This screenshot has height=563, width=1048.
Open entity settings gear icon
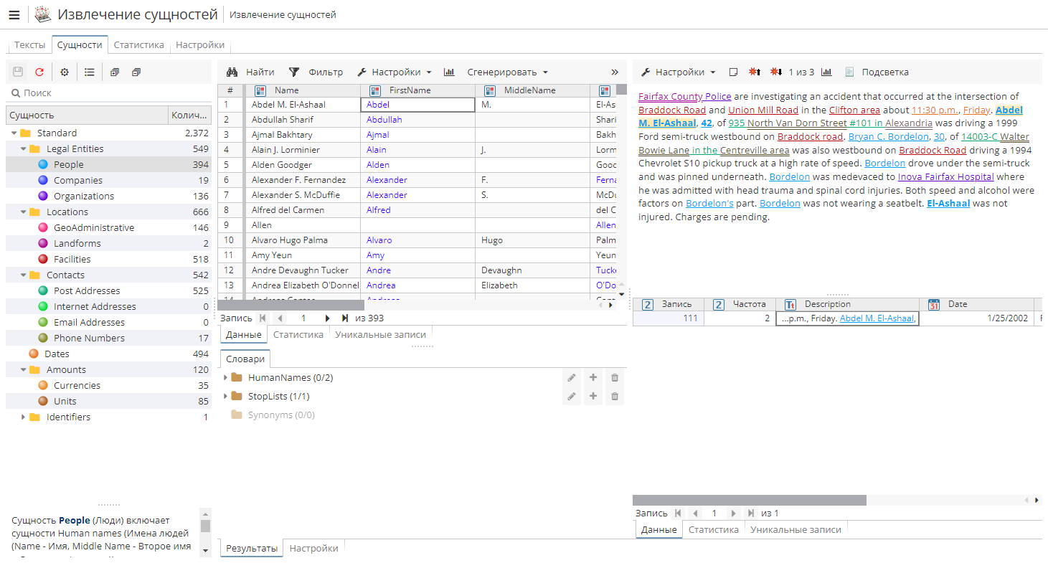coord(65,72)
